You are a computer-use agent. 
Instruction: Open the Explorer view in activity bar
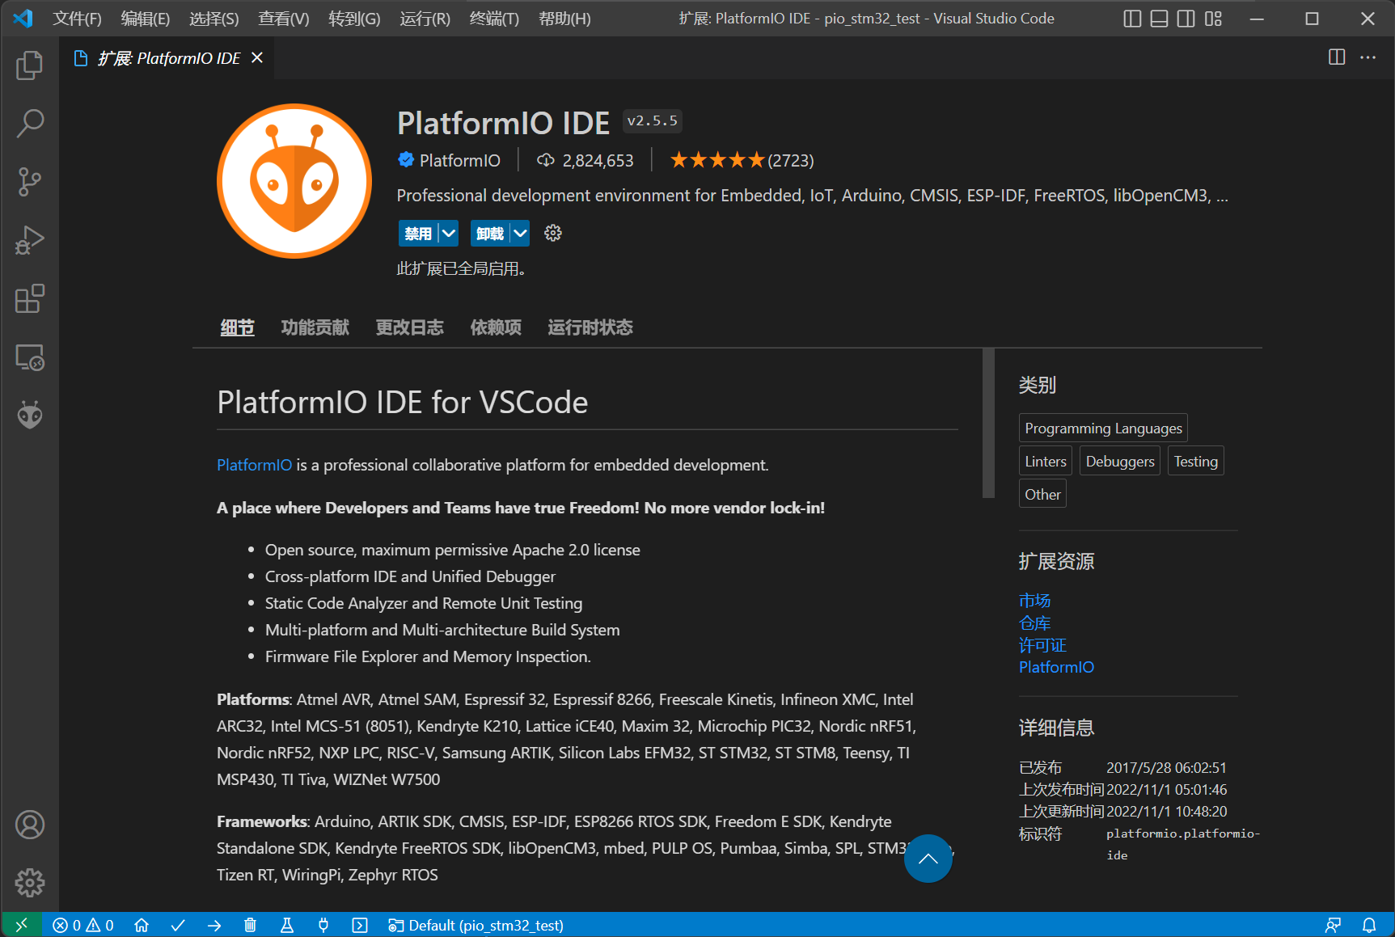pos(30,65)
